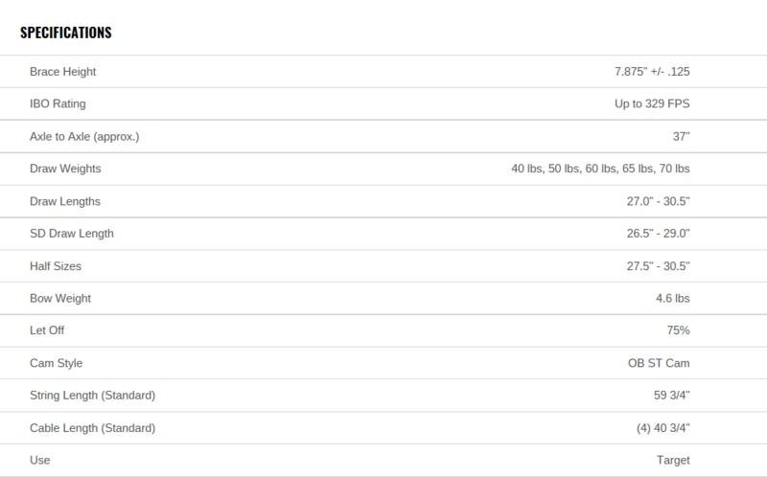Click the 7.875" +/- .125 value
Viewport: 767px width, 477px height.
(652, 72)
